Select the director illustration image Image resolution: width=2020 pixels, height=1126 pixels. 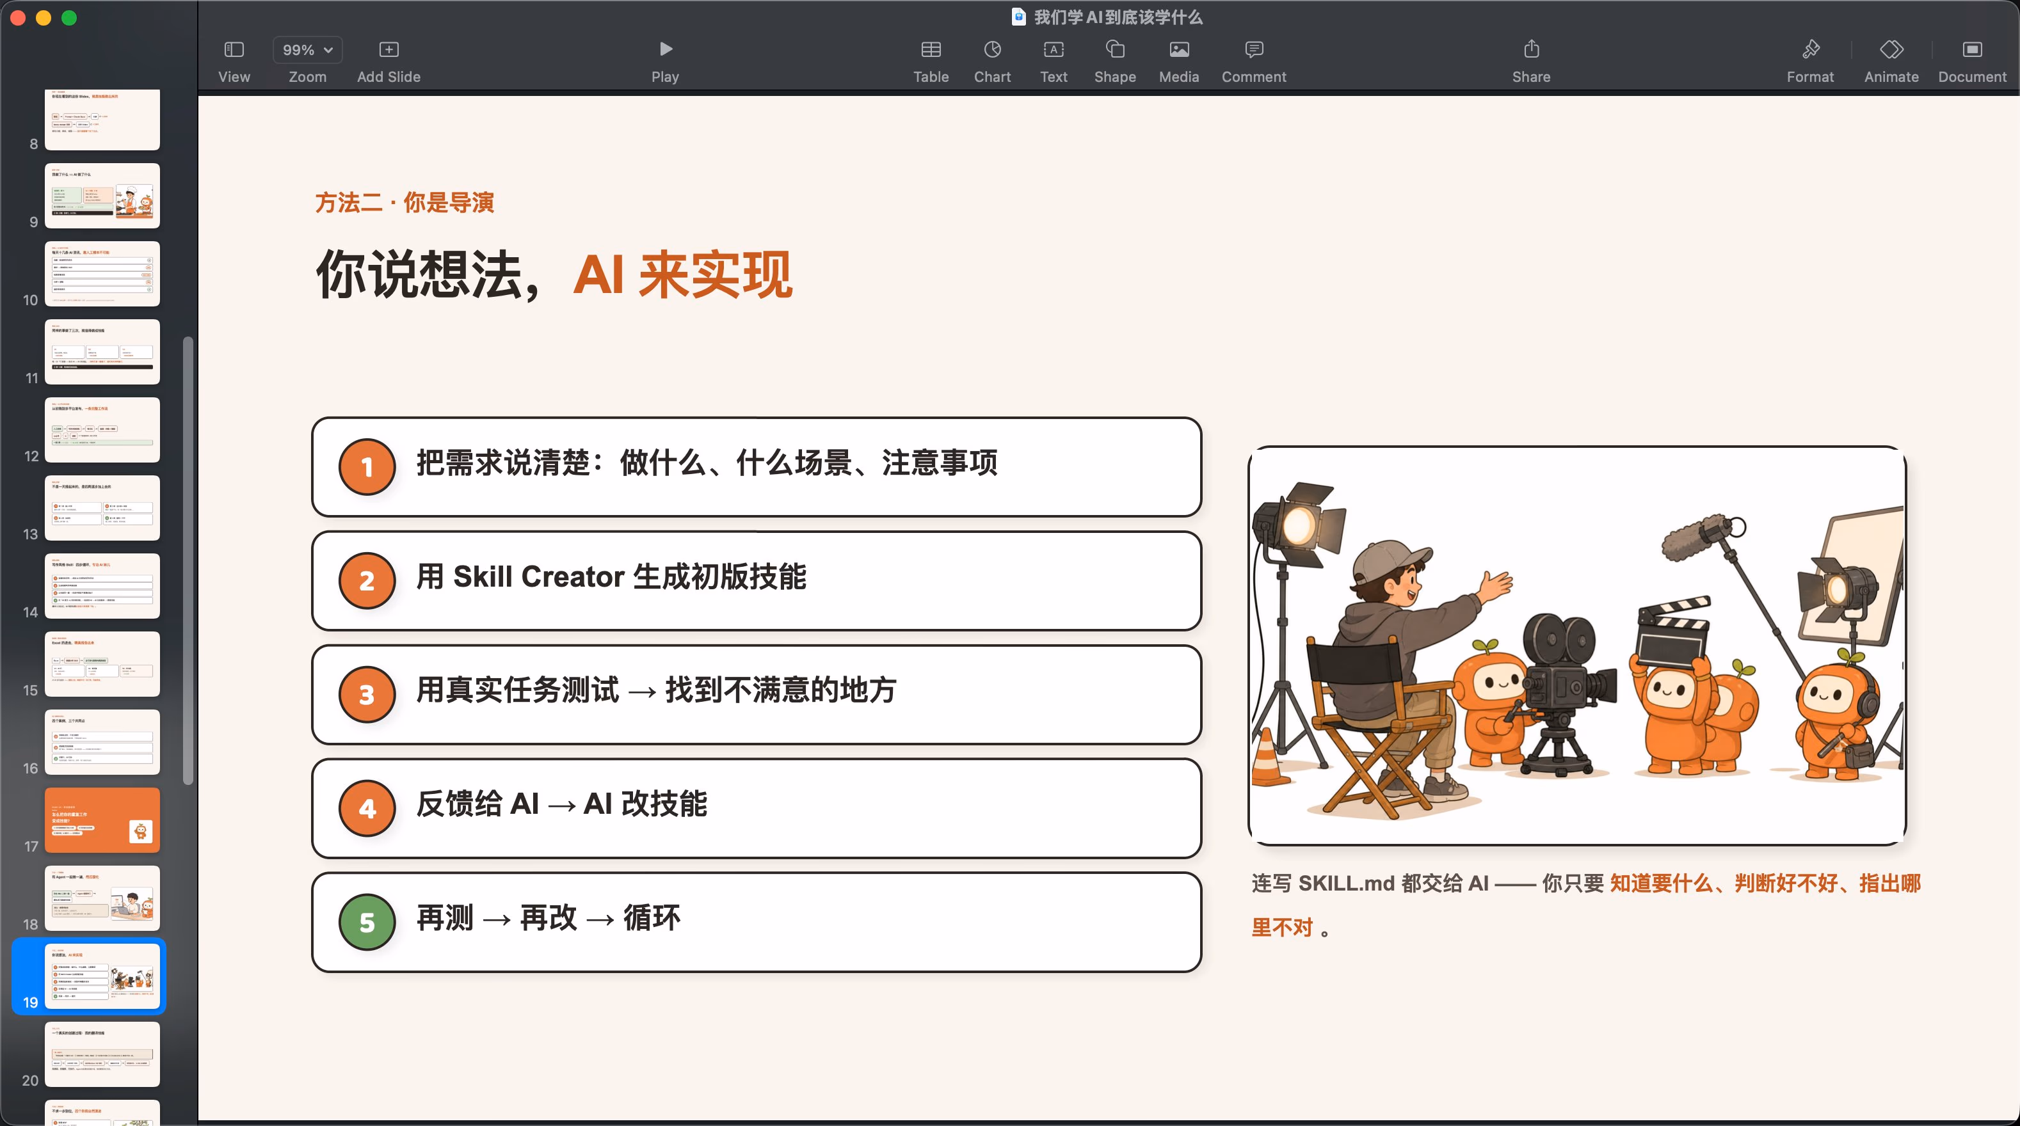click(1577, 646)
